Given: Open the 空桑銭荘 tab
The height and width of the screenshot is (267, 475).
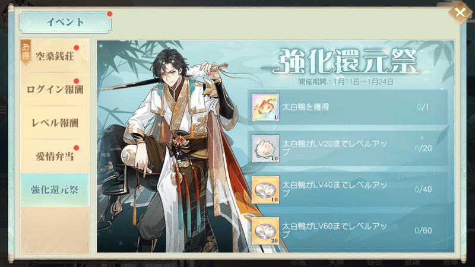Looking at the screenshot, I should [55, 56].
